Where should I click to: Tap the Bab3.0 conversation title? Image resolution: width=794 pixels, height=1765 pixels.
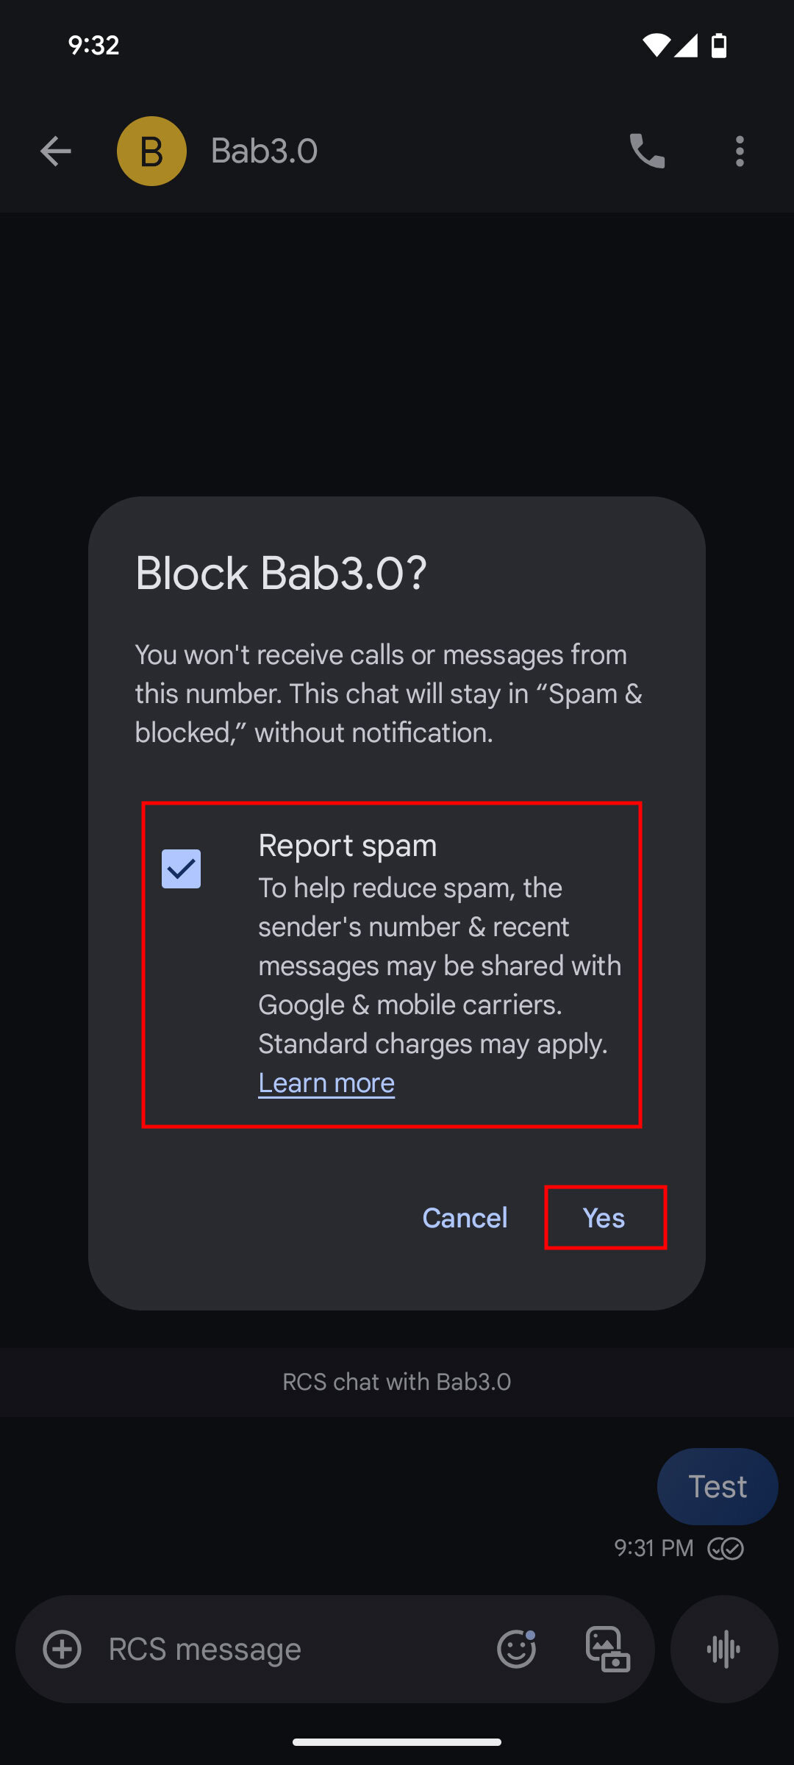point(264,151)
